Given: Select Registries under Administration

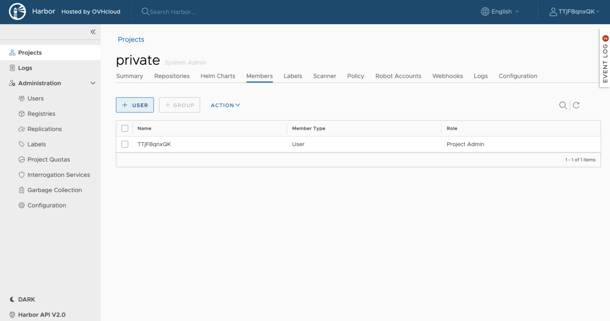Looking at the screenshot, I should pos(41,114).
